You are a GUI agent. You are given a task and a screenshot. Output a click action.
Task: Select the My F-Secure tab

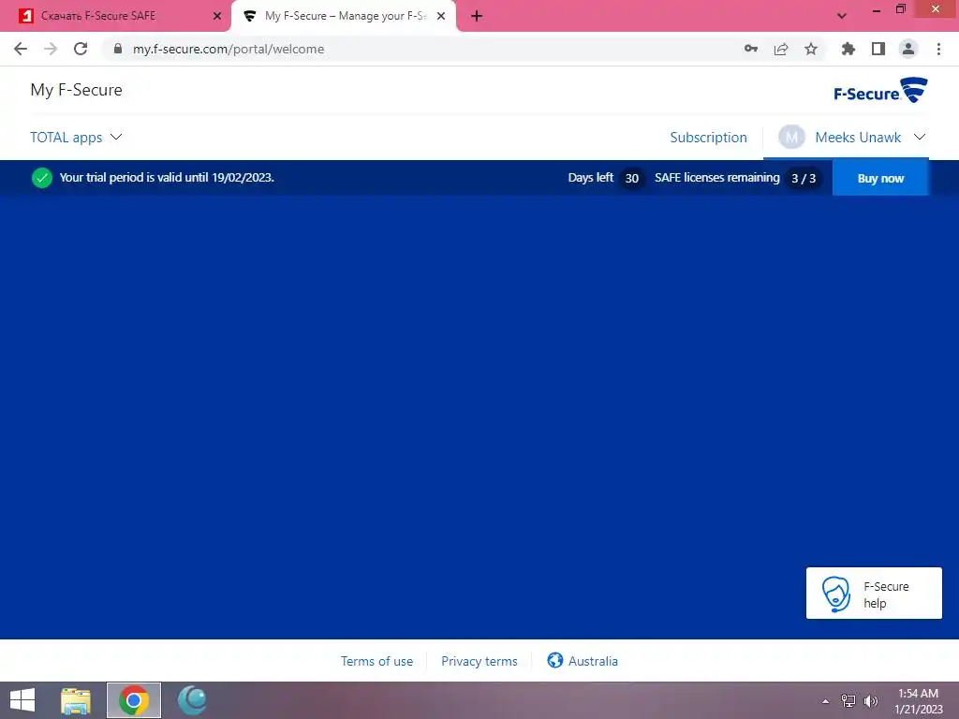pyautogui.click(x=344, y=16)
